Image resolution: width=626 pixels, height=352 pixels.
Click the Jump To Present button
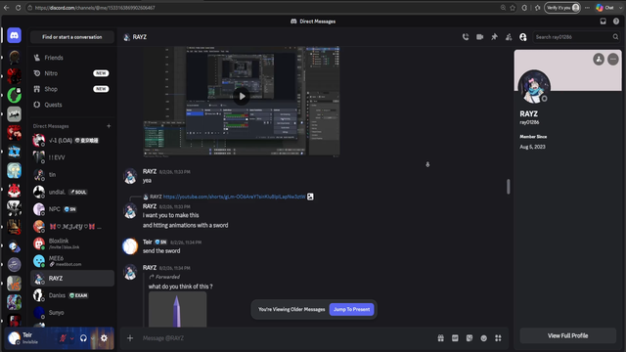pos(351,309)
